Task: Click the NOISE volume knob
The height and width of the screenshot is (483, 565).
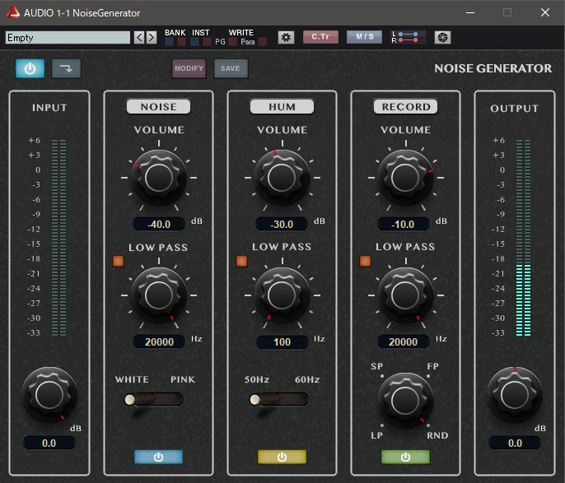Action: tap(157, 177)
